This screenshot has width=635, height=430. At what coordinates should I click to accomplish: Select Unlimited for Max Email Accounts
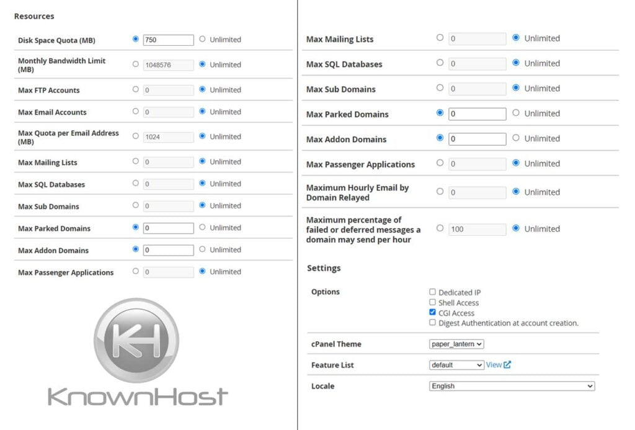coord(203,111)
